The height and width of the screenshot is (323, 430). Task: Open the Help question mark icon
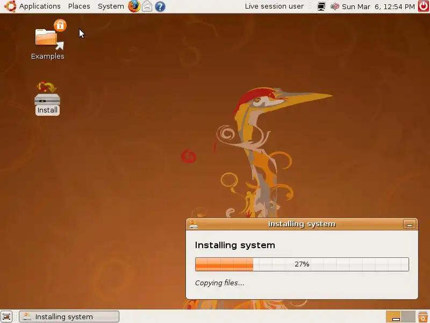160,6
